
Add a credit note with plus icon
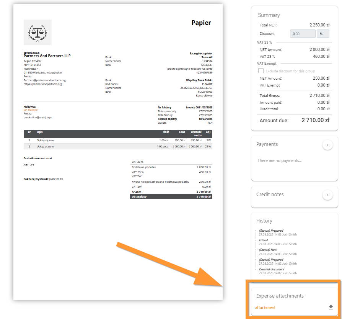coord(327,195)
